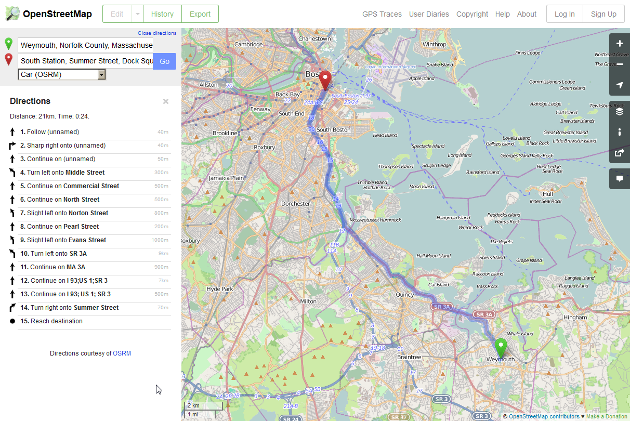Click the show my location arrow icon

coord(619,85)
